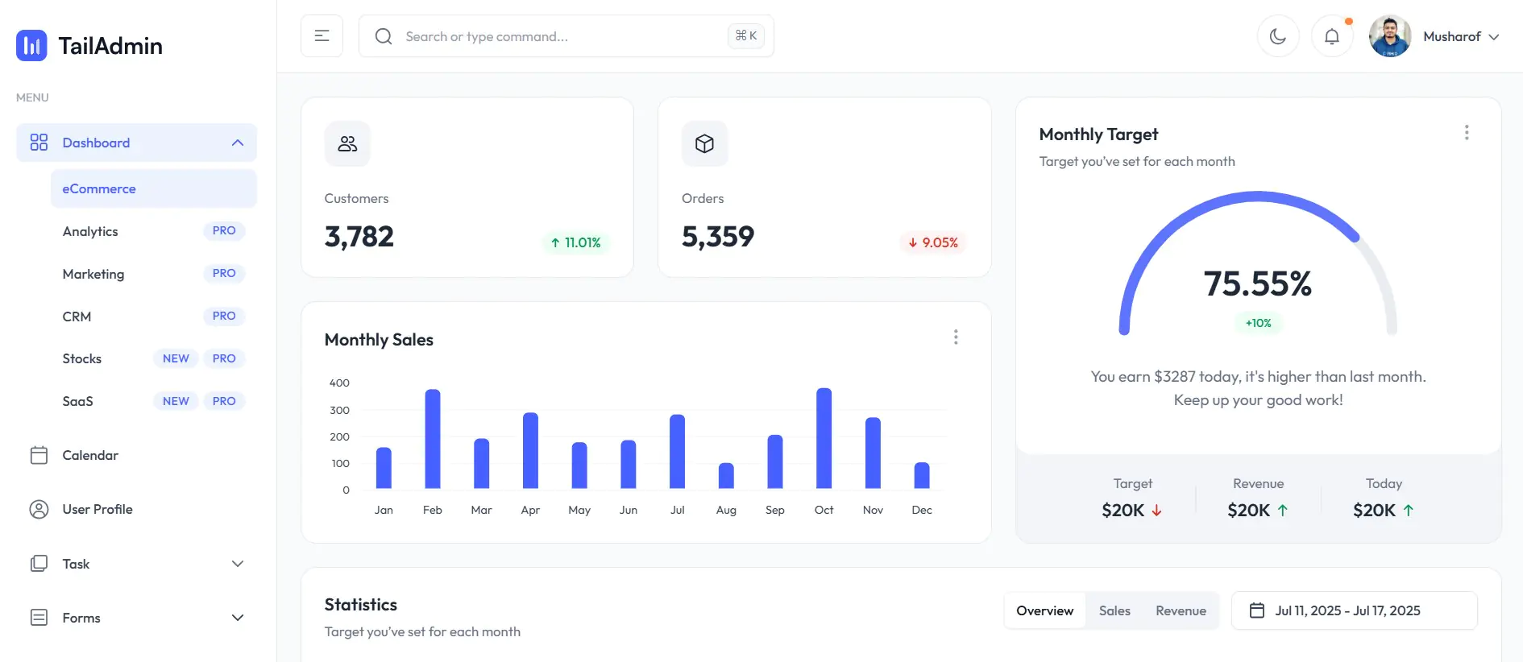This screenshot has width=1523, height=662.
Task: Expand the Task menu chevron
Action: click(237, 564)
